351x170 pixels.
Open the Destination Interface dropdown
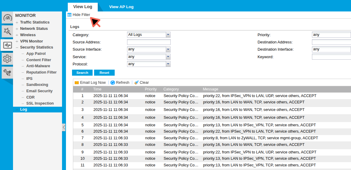coord(331,49)
